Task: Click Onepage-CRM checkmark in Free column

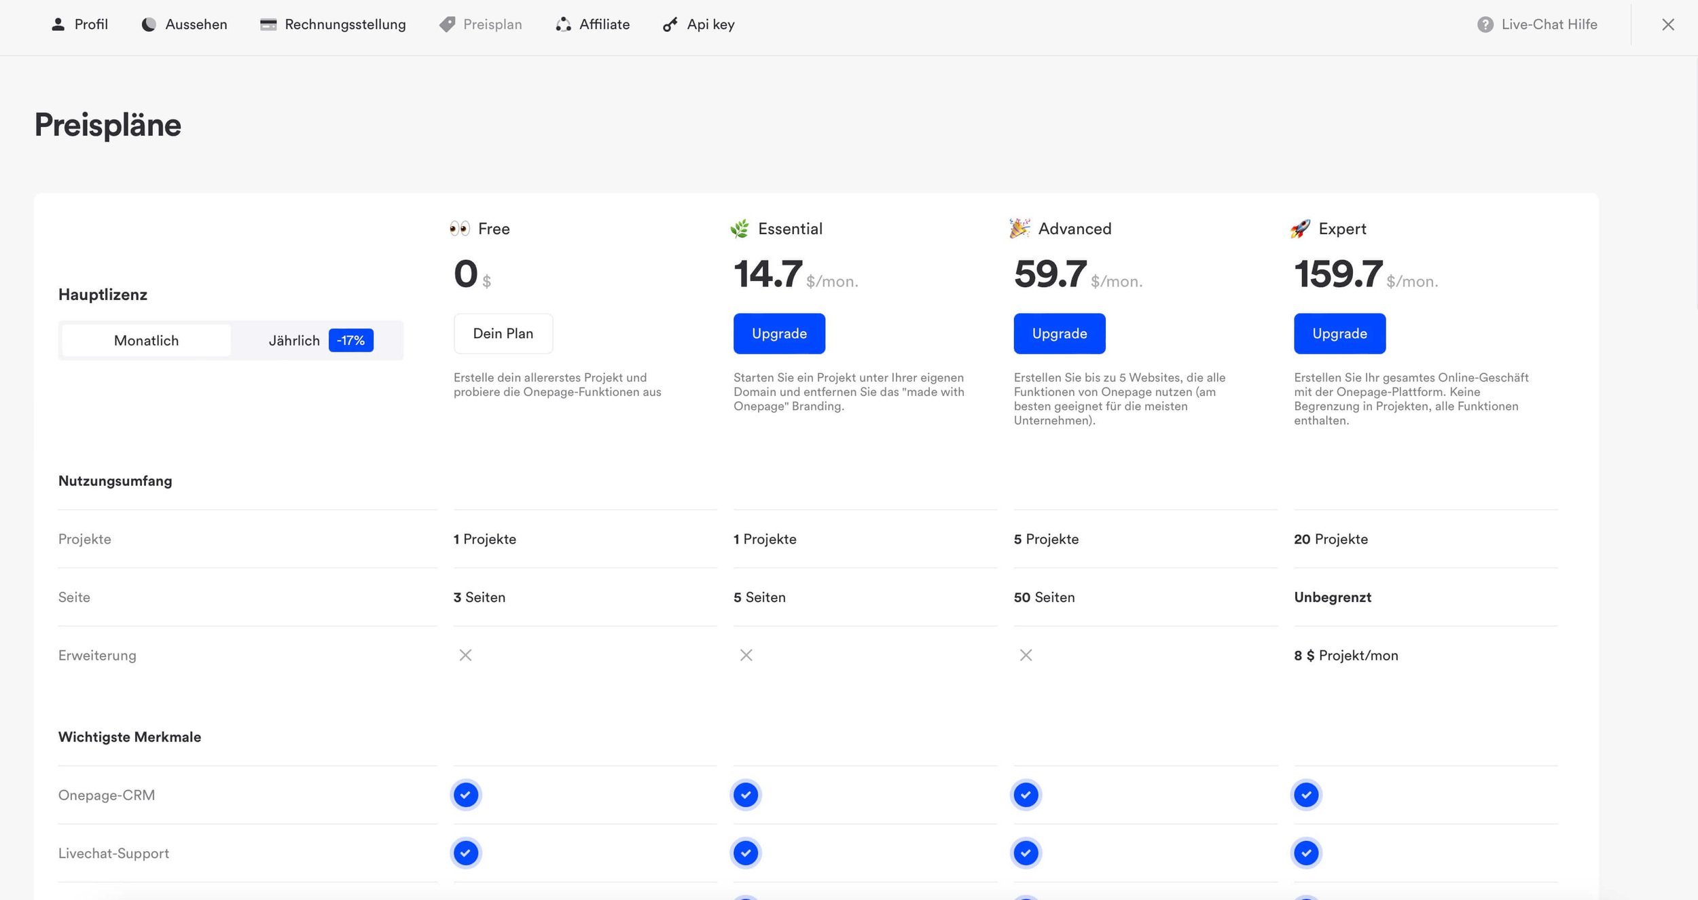Action: pyautogui.click(x=465, y=795)
